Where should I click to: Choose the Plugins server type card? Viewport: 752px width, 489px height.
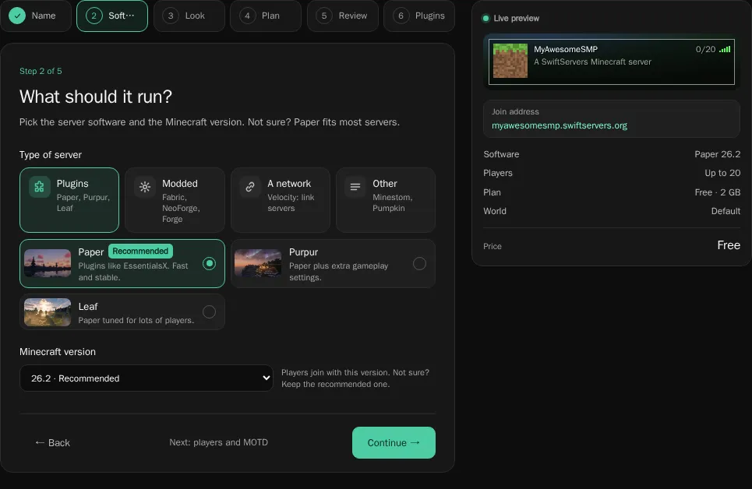69,200
